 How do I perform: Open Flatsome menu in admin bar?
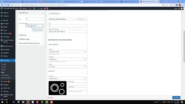23,8
